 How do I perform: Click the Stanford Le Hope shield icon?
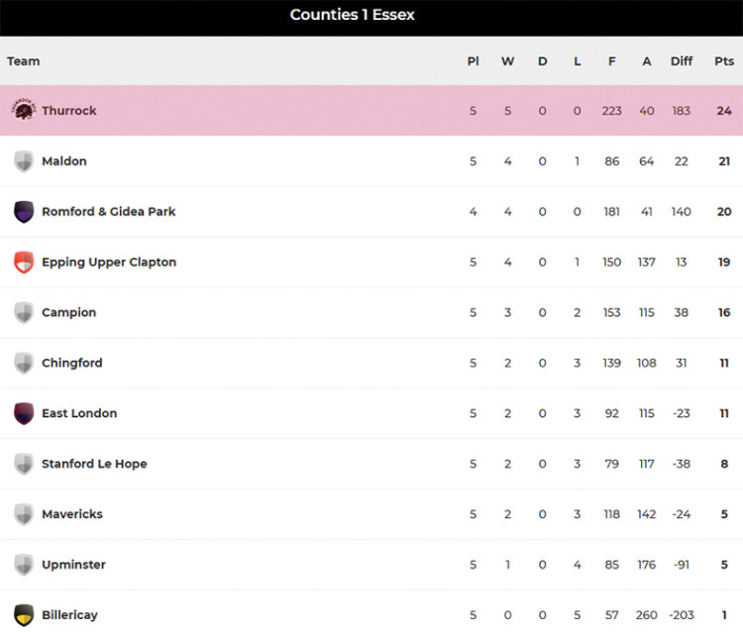[x=24, y=464]
